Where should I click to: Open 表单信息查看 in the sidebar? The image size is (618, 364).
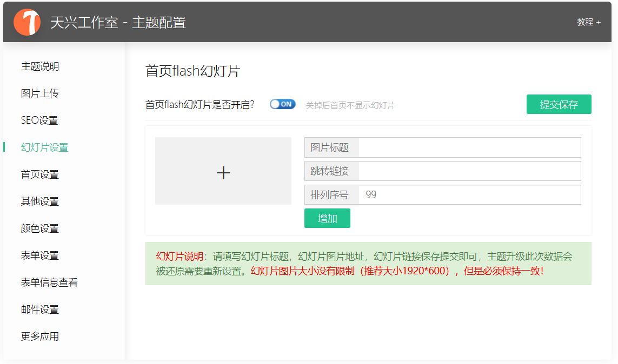[x=49, y=282]
